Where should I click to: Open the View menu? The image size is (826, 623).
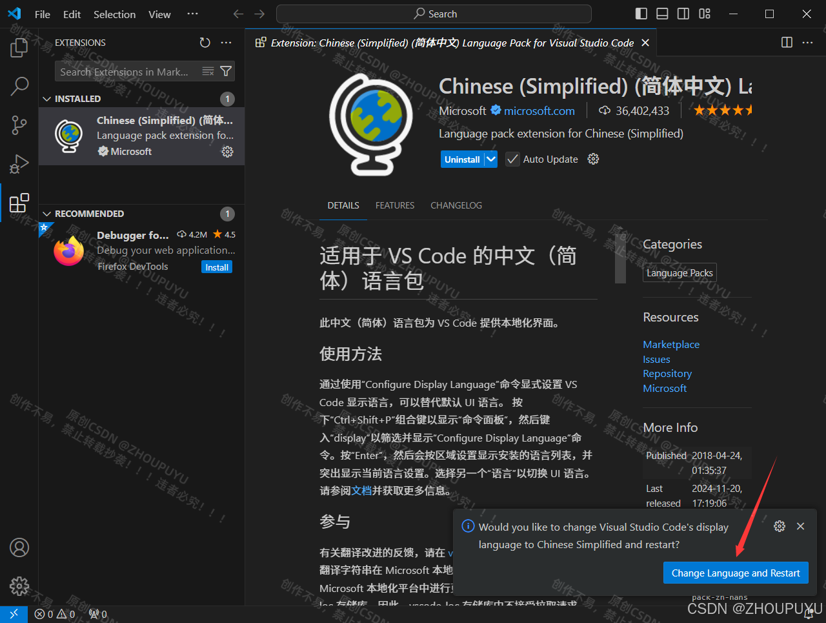pos(159,14)
